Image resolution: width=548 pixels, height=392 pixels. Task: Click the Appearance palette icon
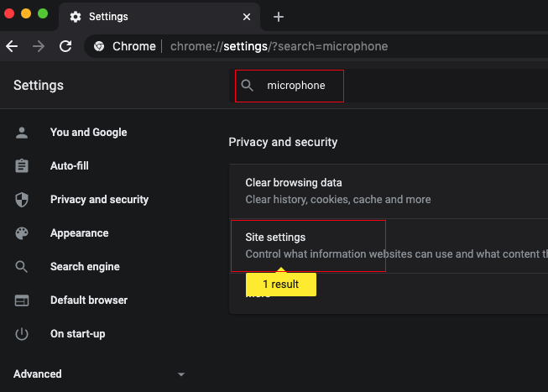click(x=22, y=233)
